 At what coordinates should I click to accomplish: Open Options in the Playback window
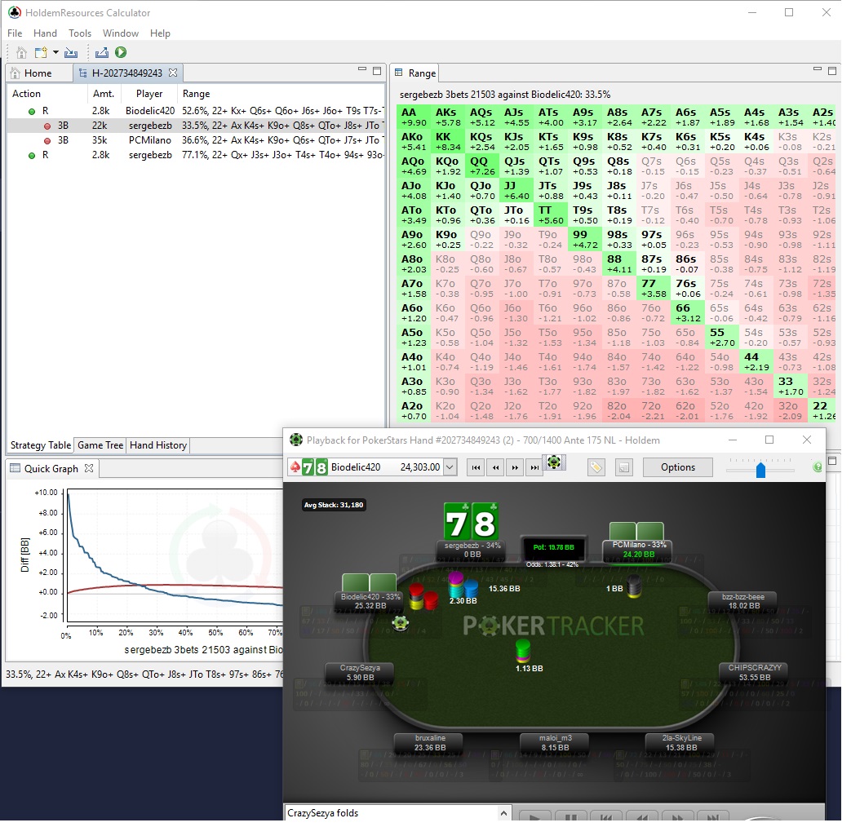point(678,467)
